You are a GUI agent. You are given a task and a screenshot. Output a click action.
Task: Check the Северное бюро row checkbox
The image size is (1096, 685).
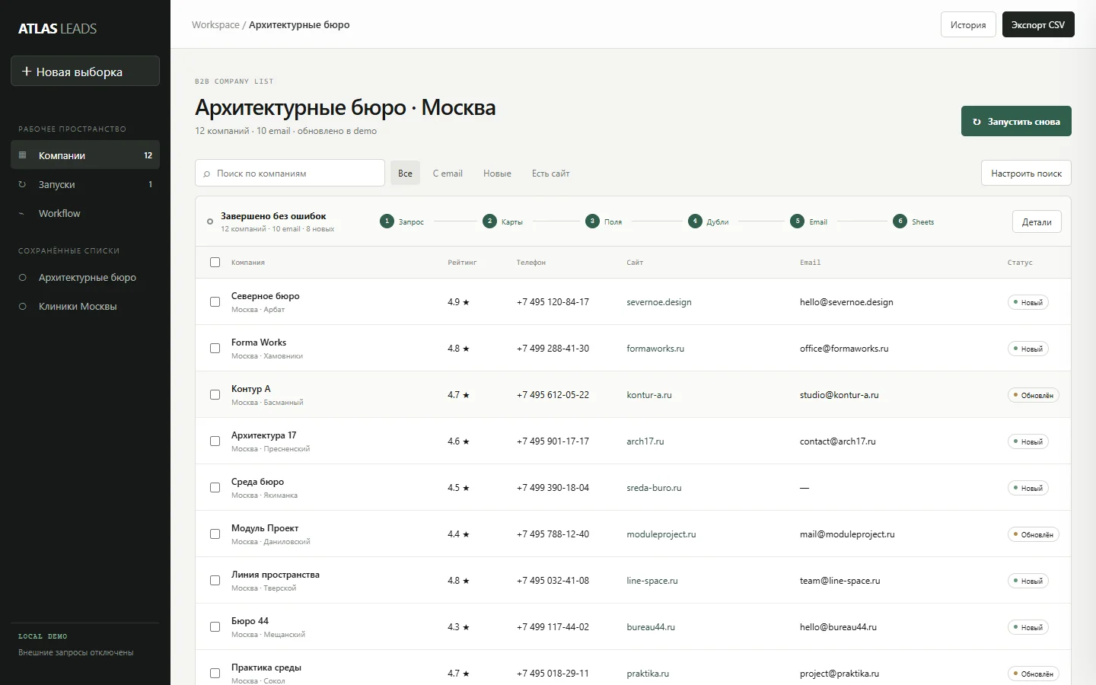(215, 302)
